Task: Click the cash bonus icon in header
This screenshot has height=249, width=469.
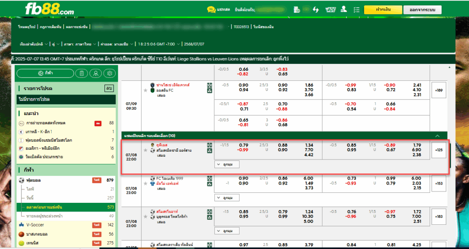Action: tap(330, 10)
